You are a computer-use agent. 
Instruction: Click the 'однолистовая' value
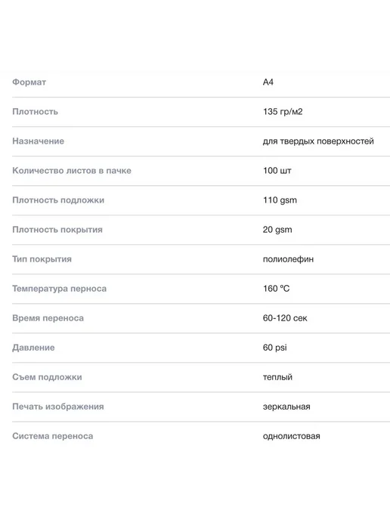(292, 436)
